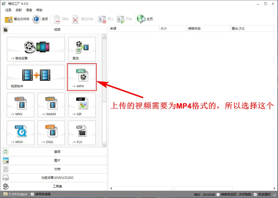
Task: Toggle the 使用多线程 checkbox
Action: 32,194
